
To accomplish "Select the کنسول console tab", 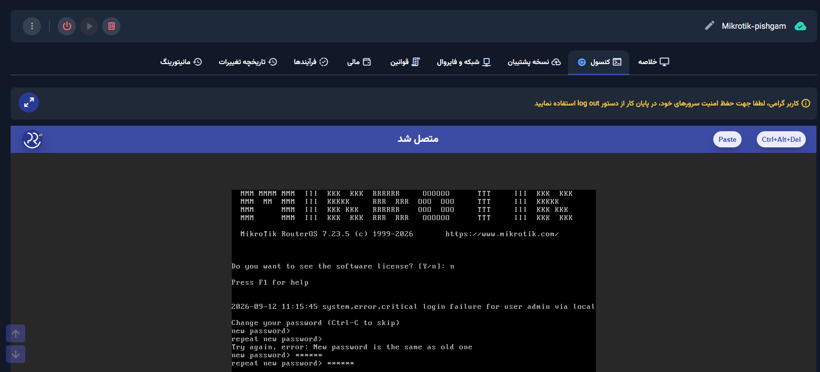I will (x=599, y=62).
